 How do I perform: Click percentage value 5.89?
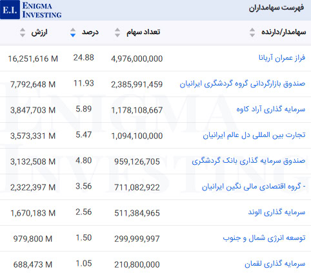pyautogui.click(x=83, y=109)
